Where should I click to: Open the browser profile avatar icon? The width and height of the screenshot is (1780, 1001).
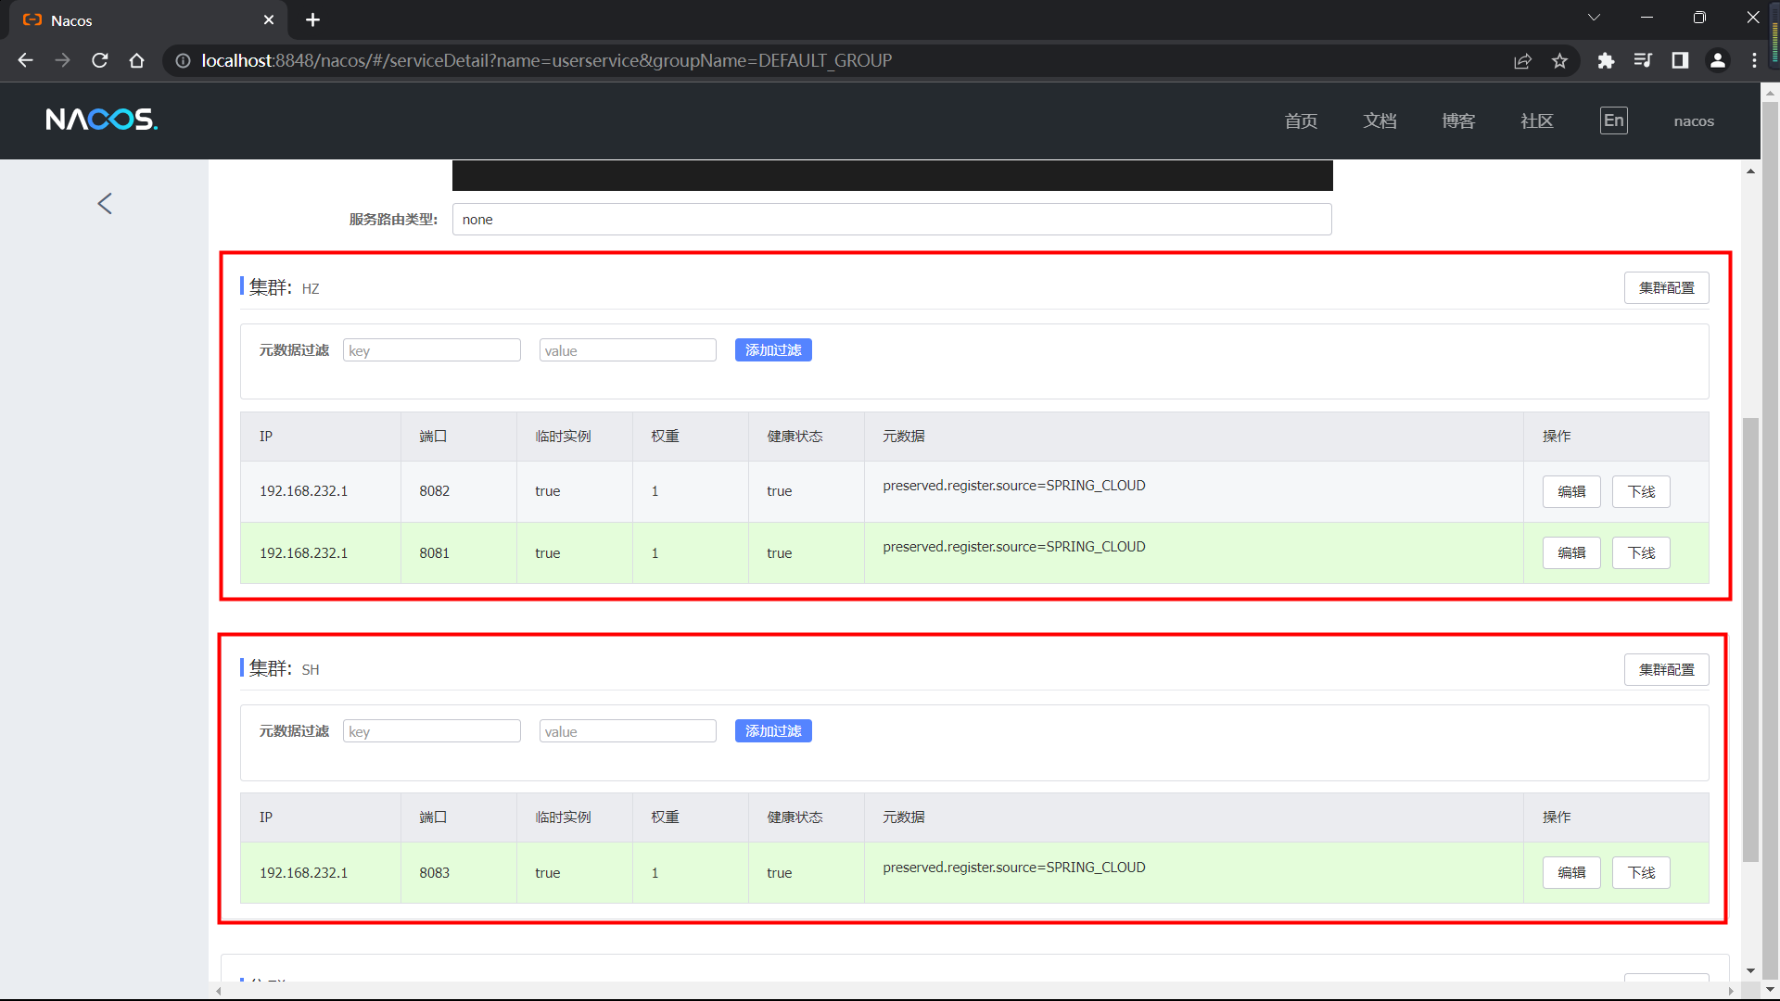coord(1717,60)
